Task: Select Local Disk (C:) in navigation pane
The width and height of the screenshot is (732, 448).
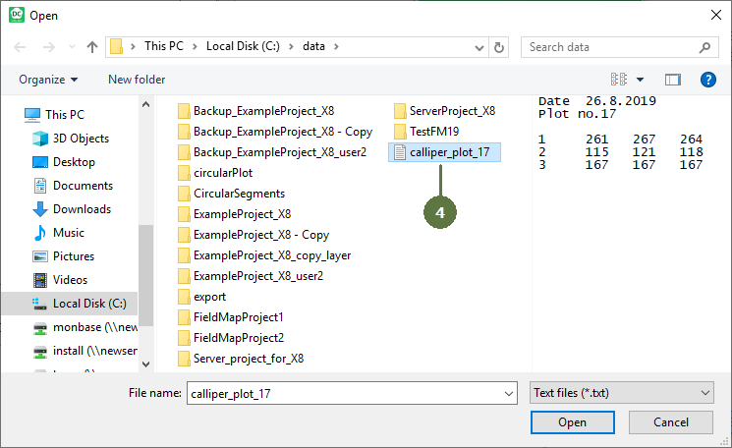Action: [x=70, y=304]
